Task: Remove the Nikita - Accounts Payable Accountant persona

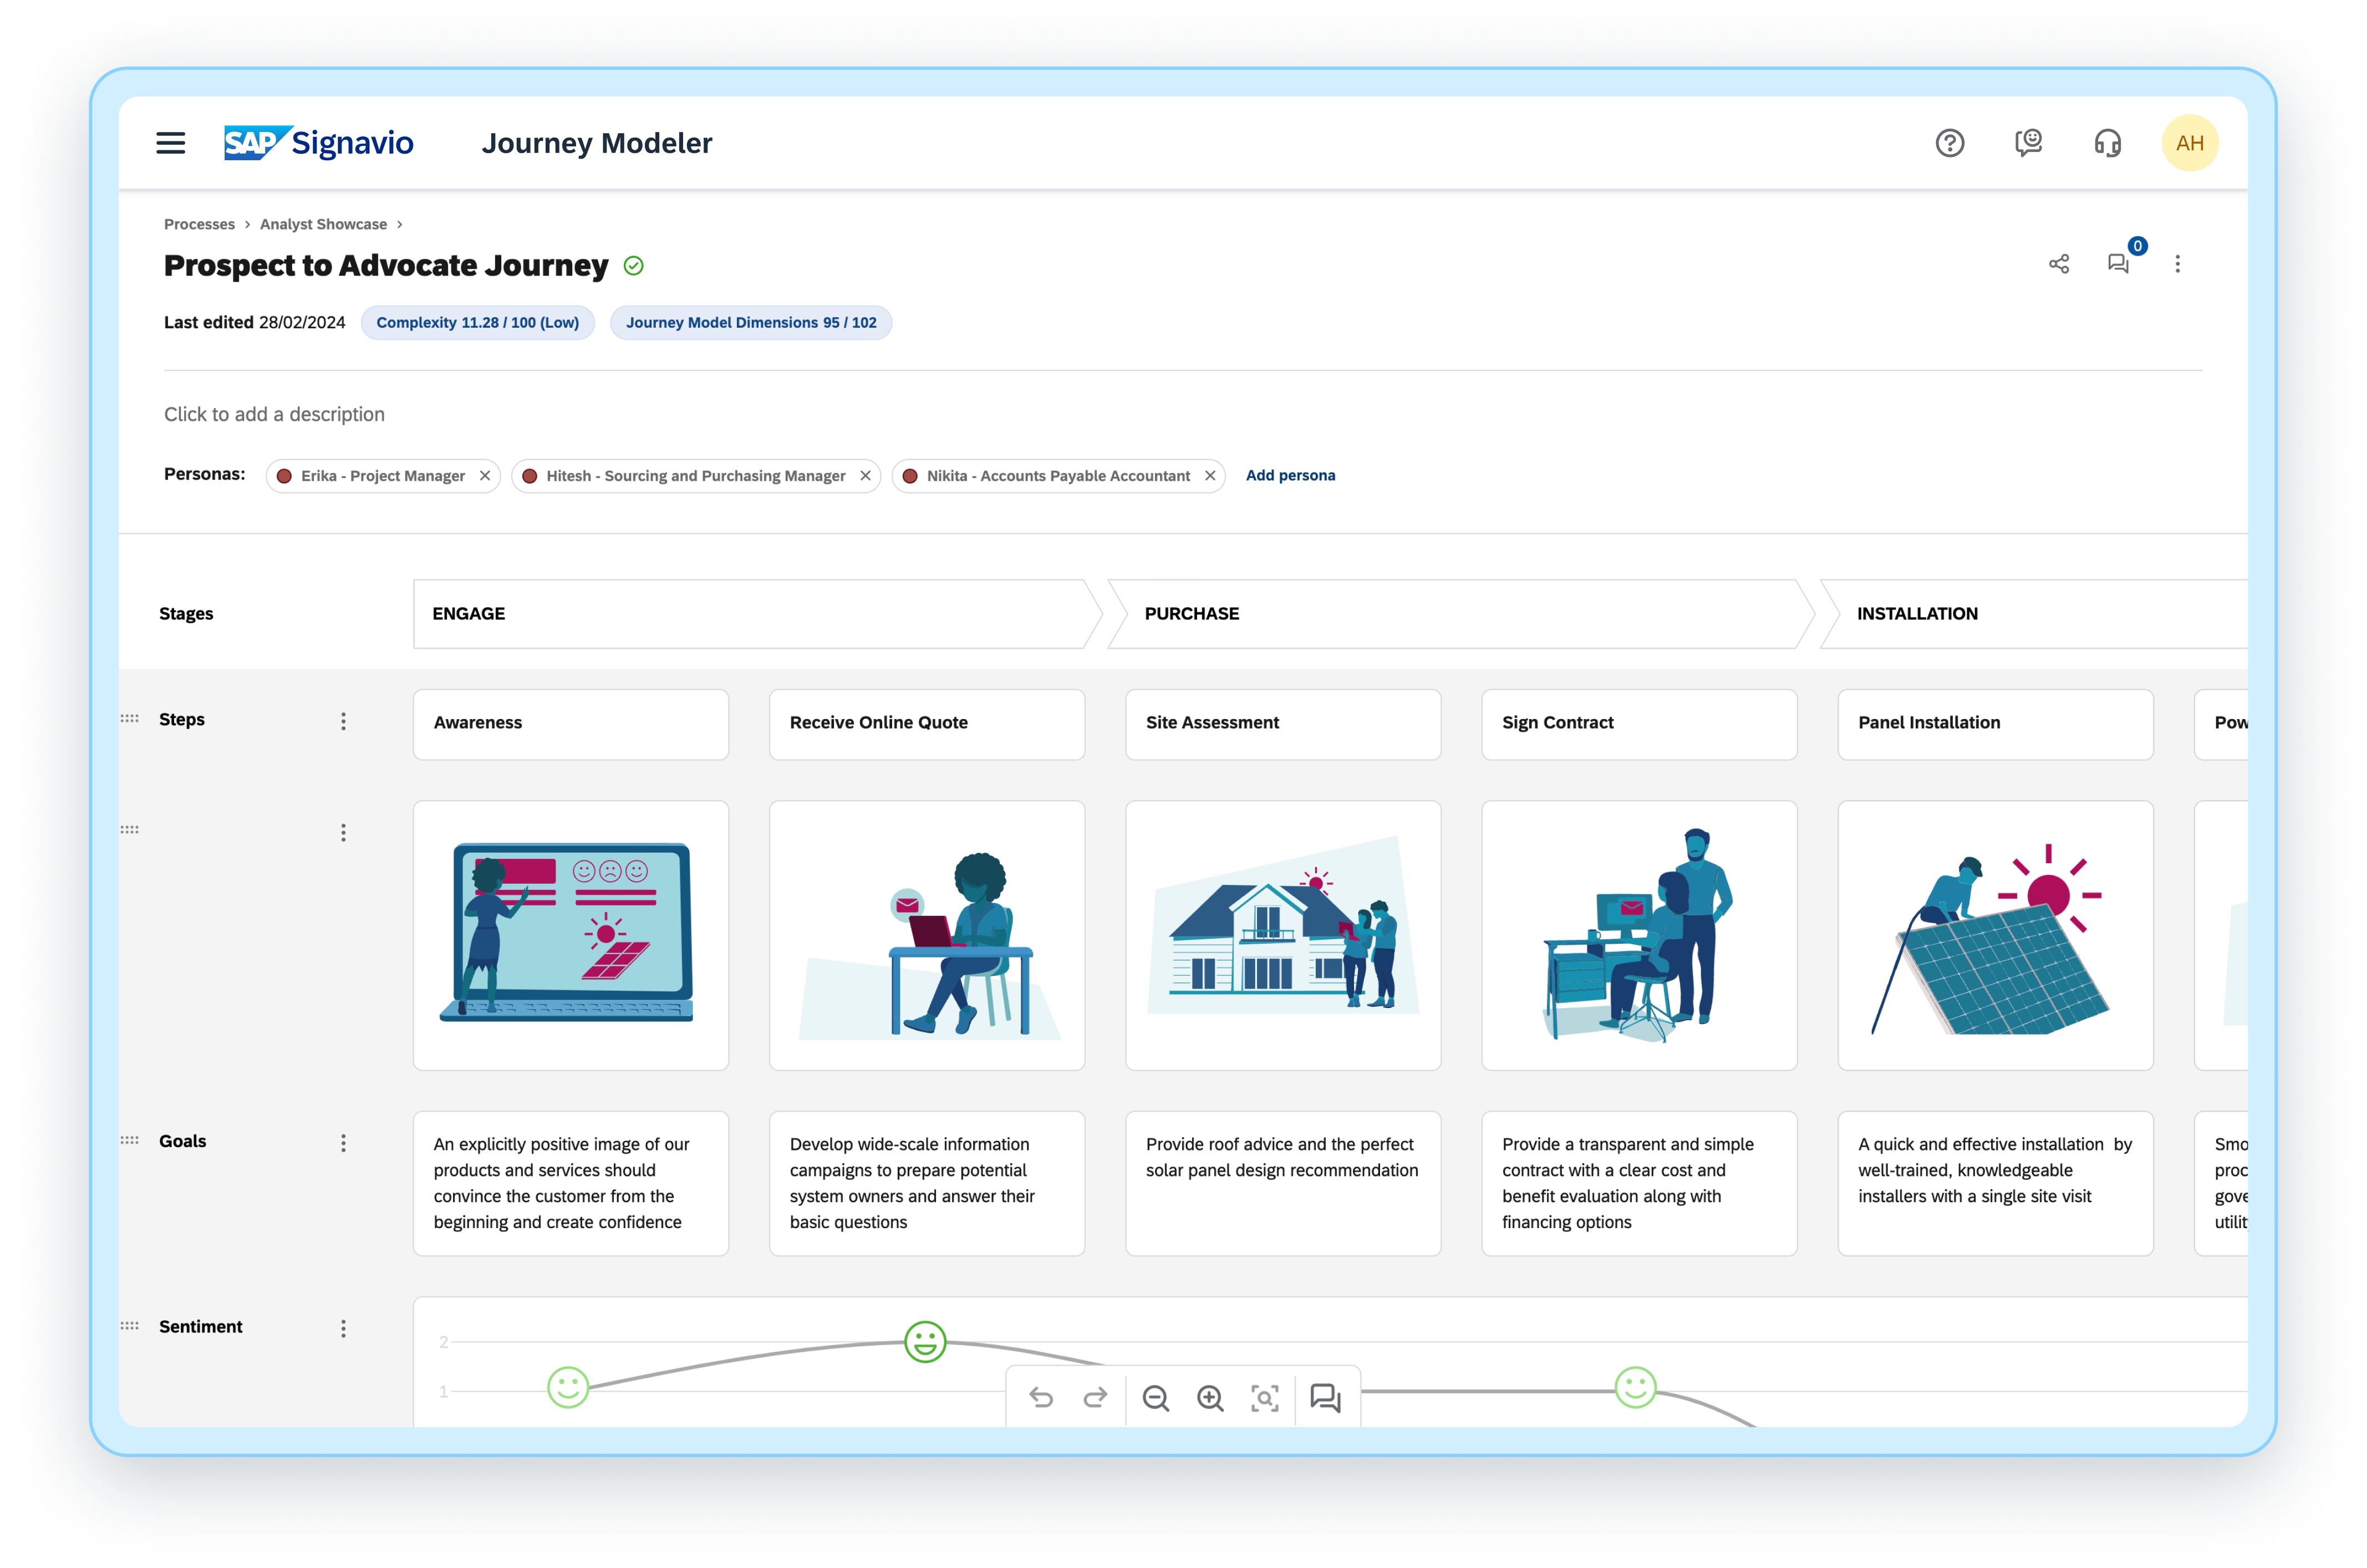Action: 1210,475
